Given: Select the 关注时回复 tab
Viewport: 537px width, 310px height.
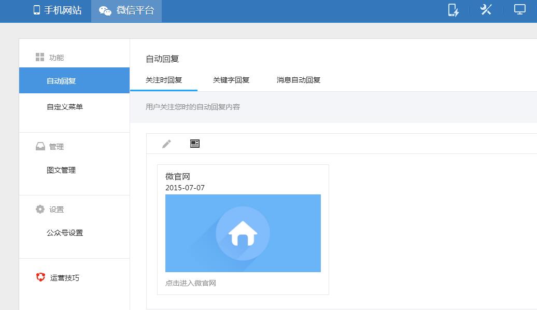Looking at the screenshot, I should [x=164, y=80].
